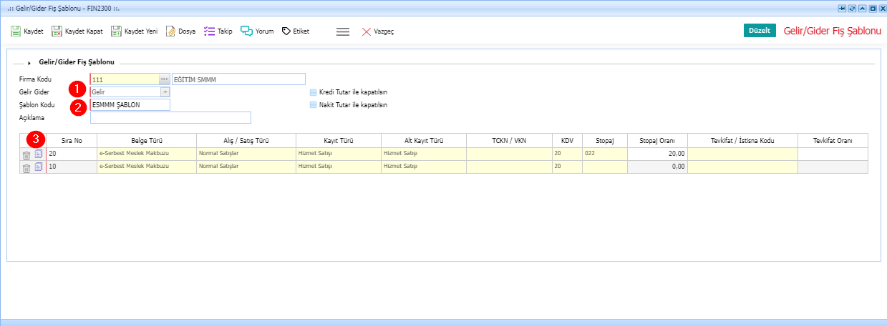
Task: Delete row 20 with its trash icon
Action: click(x=26, y=155)
